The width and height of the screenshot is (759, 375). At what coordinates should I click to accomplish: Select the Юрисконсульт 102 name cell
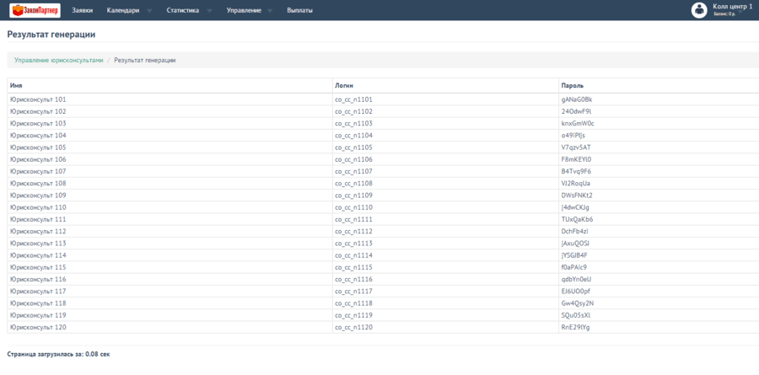tap(170, 111)
